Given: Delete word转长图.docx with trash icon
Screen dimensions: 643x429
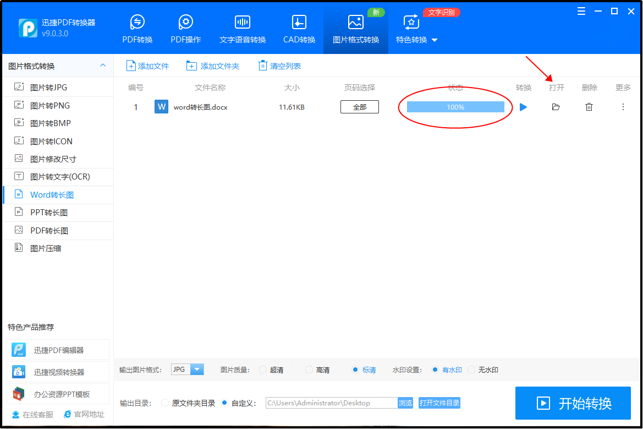Looking at the screenshot, I should (x=589, y=107).
